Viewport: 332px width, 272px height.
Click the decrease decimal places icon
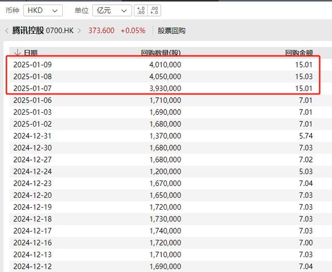tap(155, 10)
